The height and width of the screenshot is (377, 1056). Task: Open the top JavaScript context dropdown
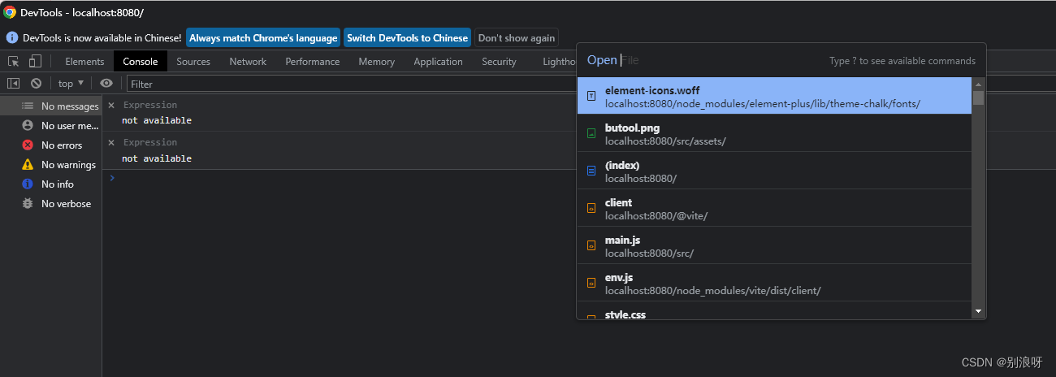(x=71, y=84)
